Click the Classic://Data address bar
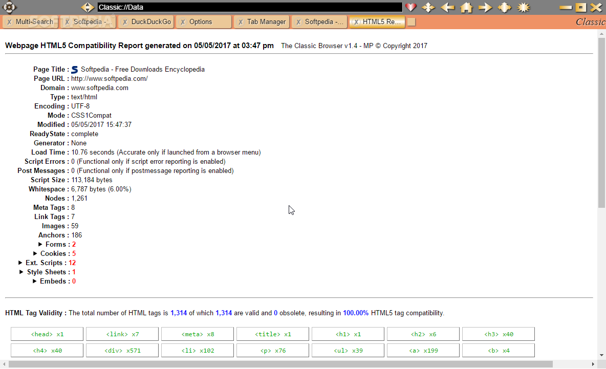Viewport: 606px width, 369px height. 250,7
